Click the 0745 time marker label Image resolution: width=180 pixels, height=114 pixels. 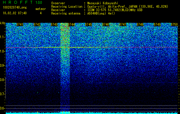coord(88,25)
